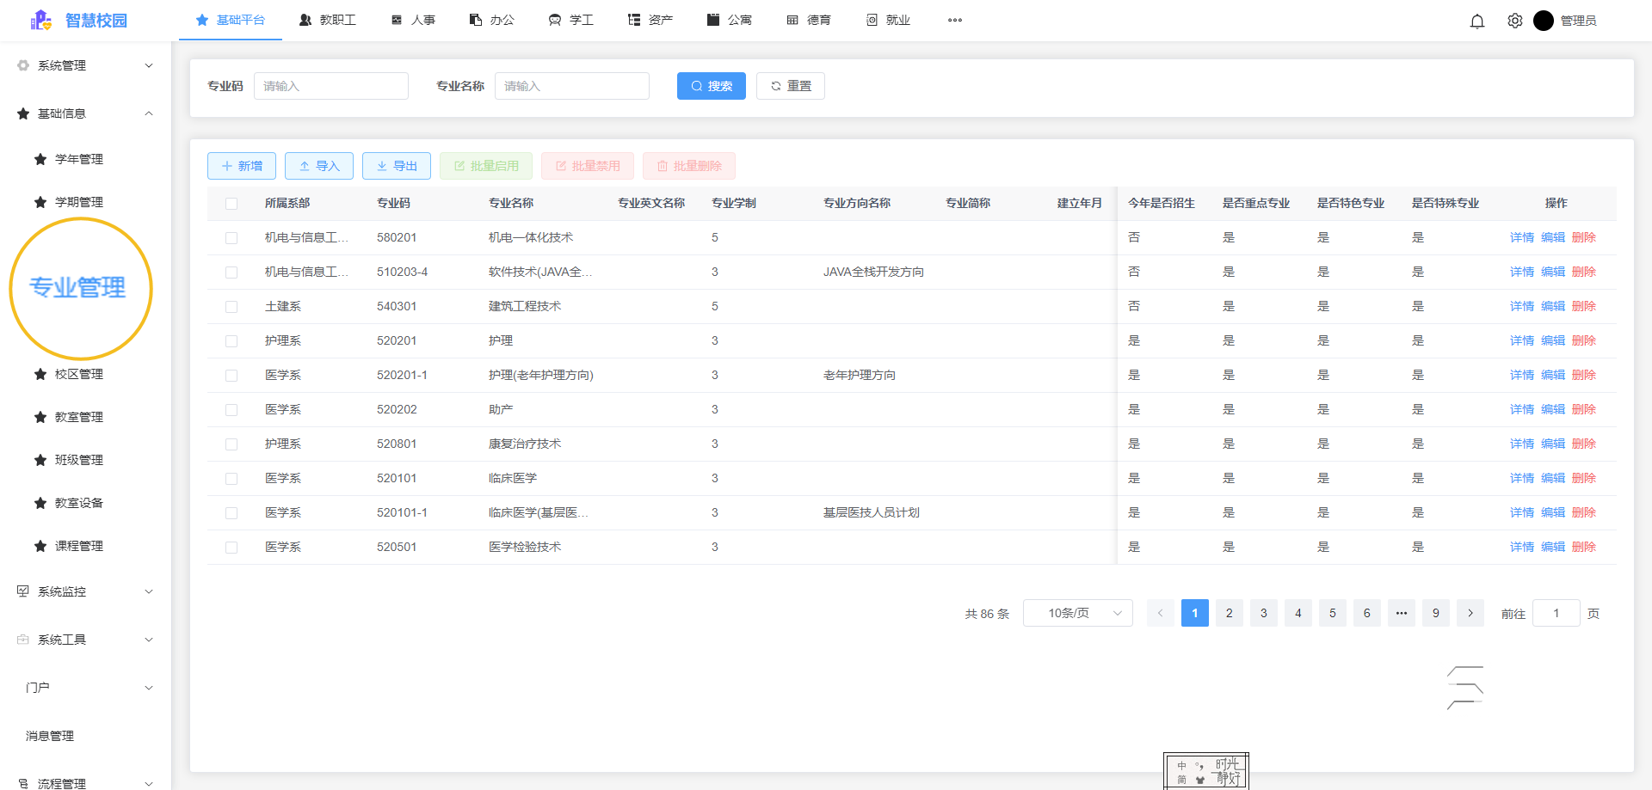Click 详情 link on the 临床医学 row
This screenshot has width=1652, height=790.
(1521, 478)
